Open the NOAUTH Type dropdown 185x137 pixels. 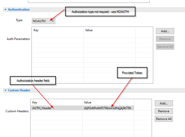[x=43, y=21]
